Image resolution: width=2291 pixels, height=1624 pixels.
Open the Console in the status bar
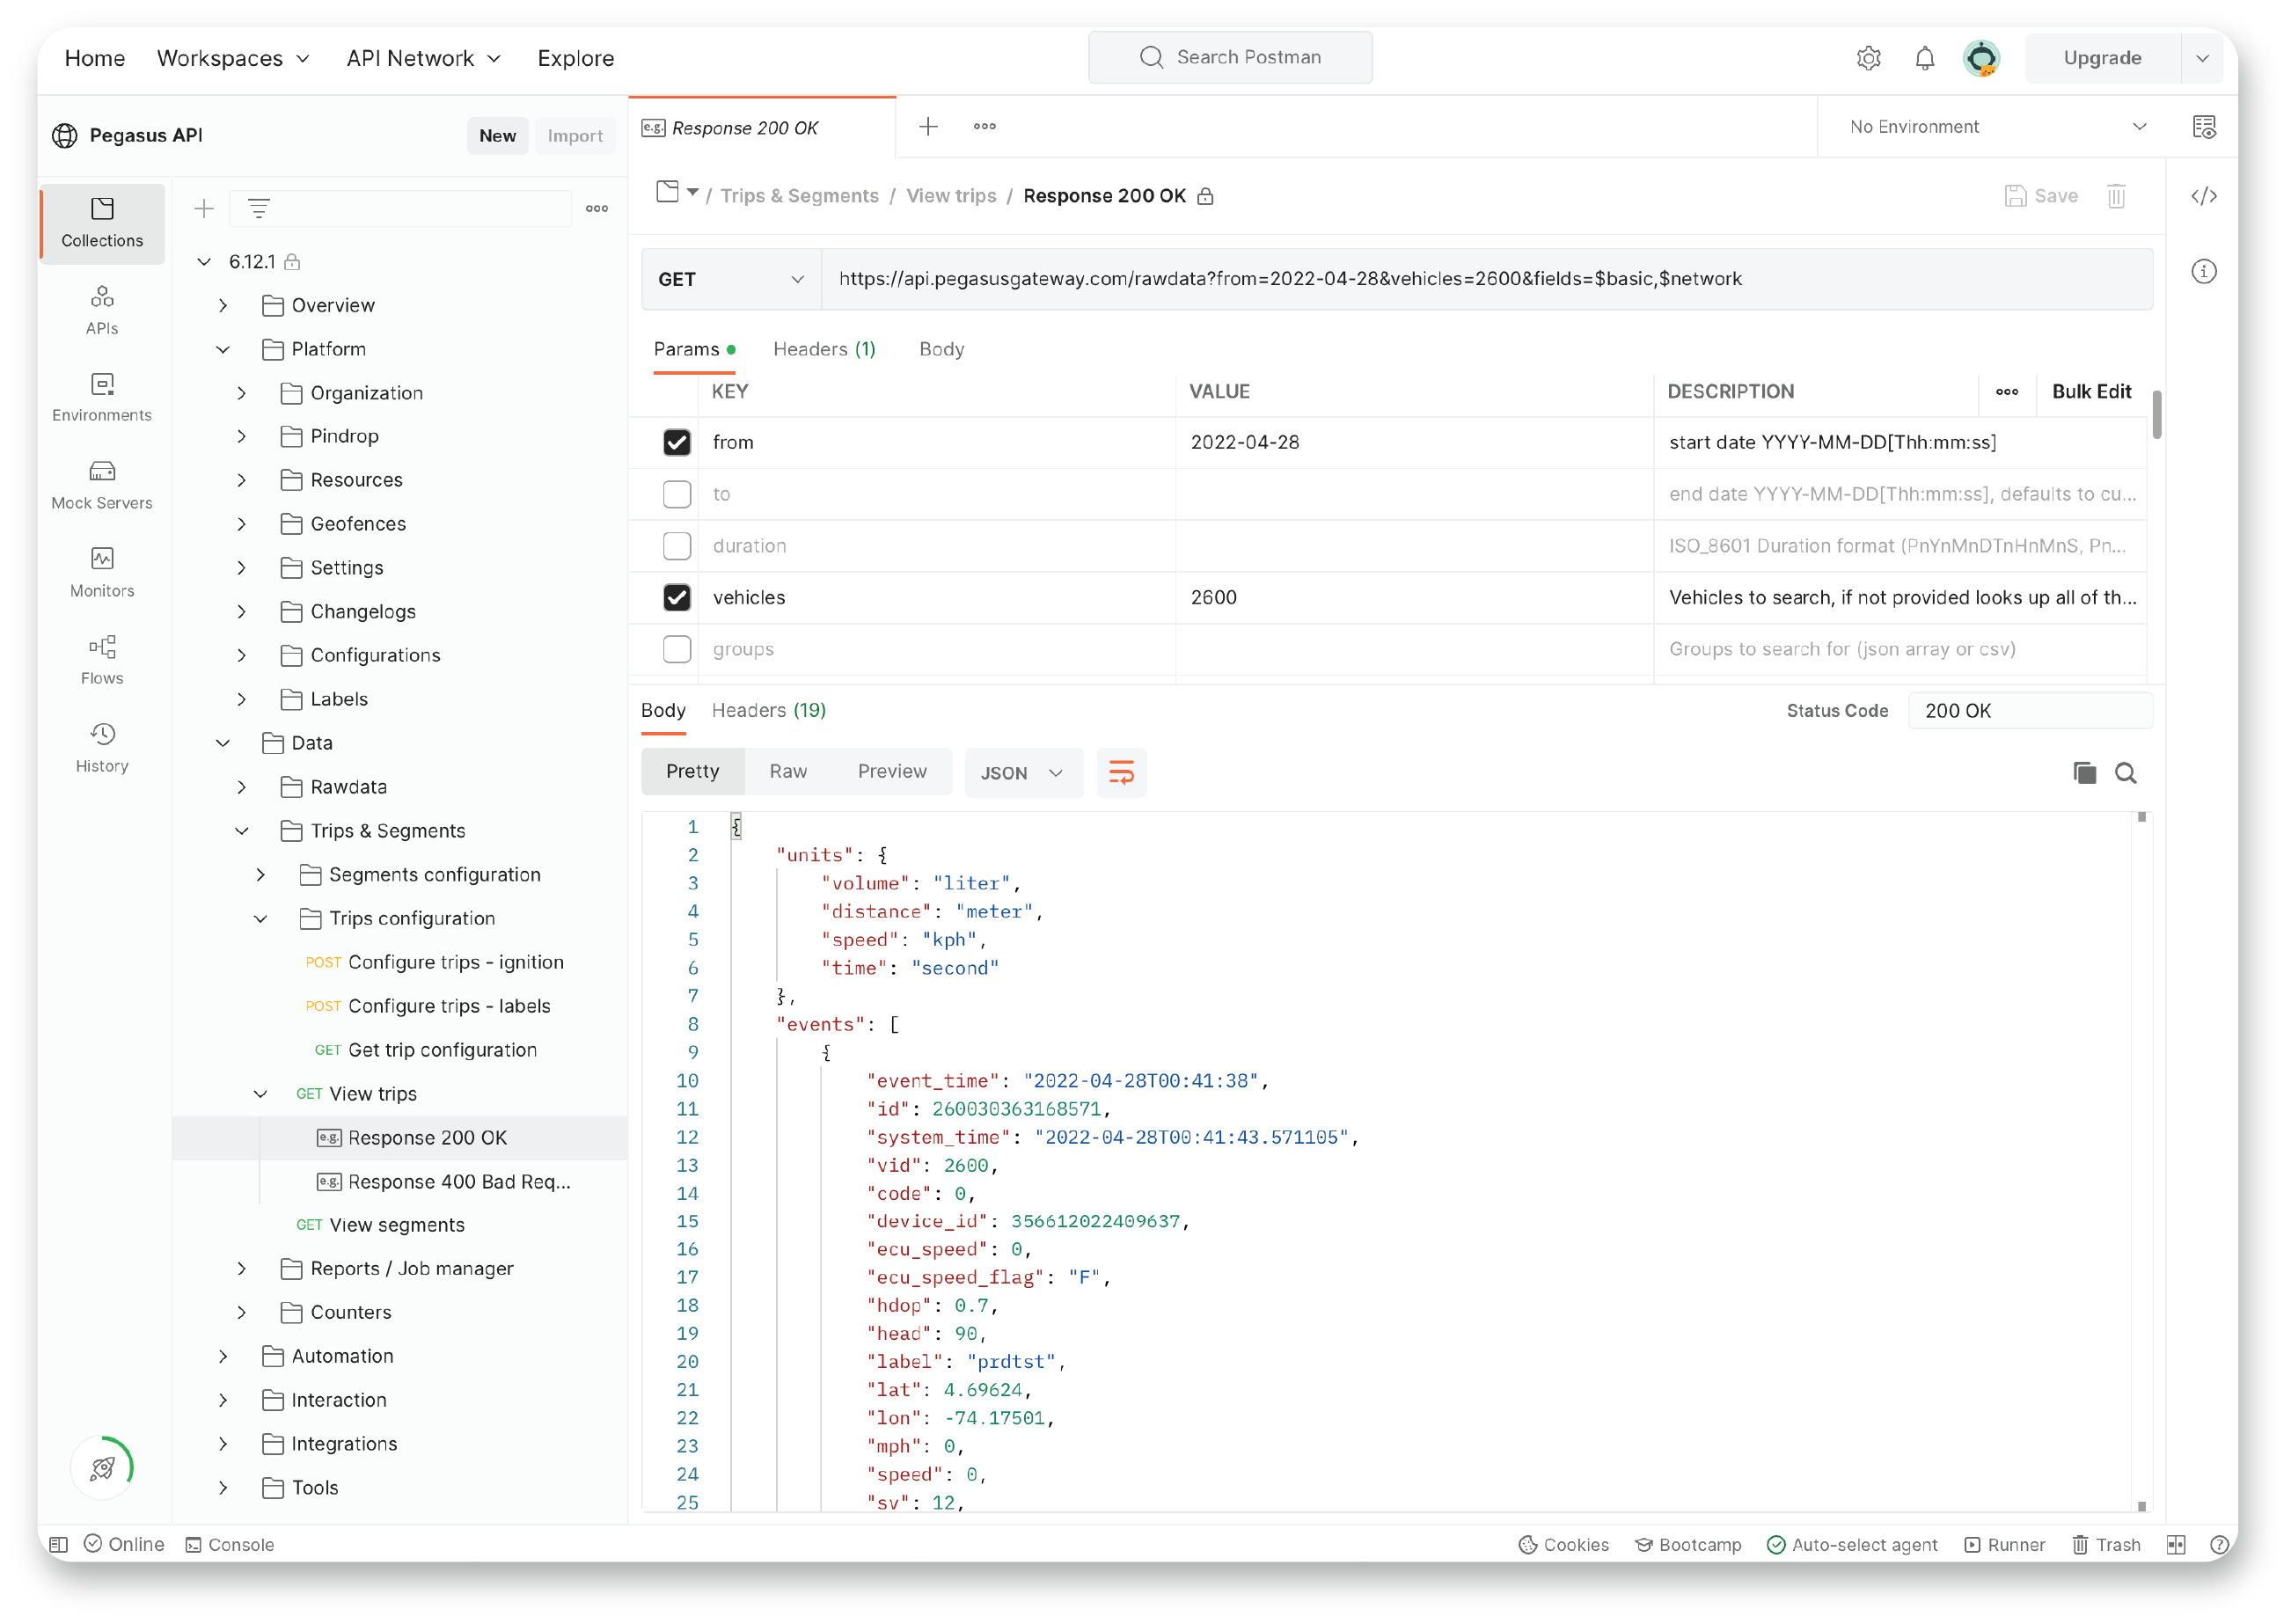[230, 1545]
